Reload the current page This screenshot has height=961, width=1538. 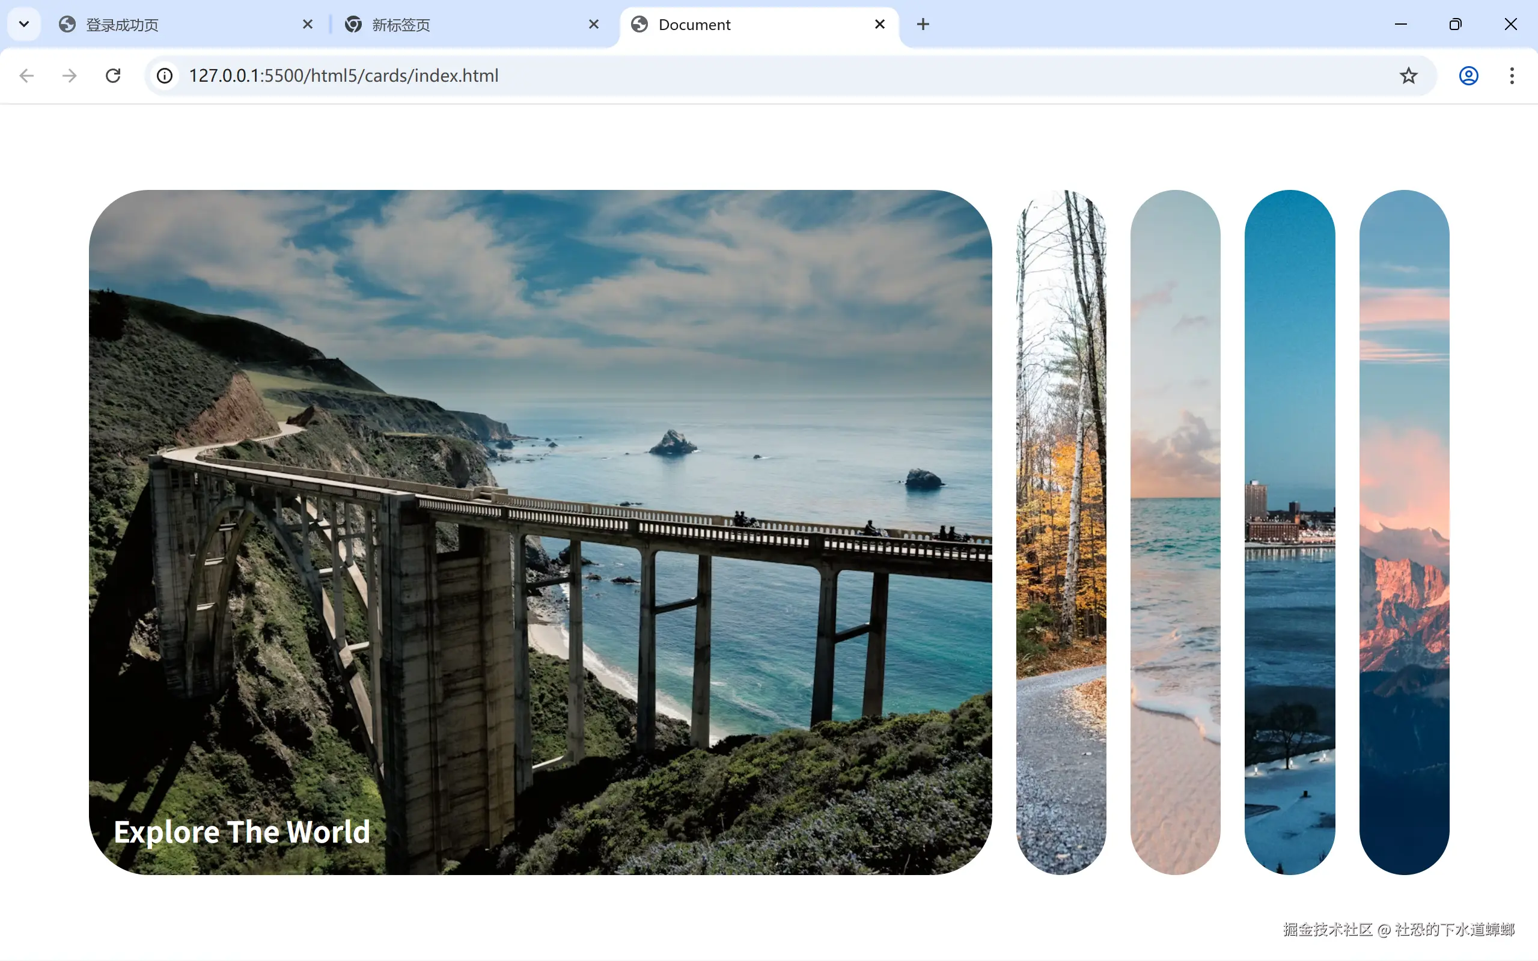113,76
